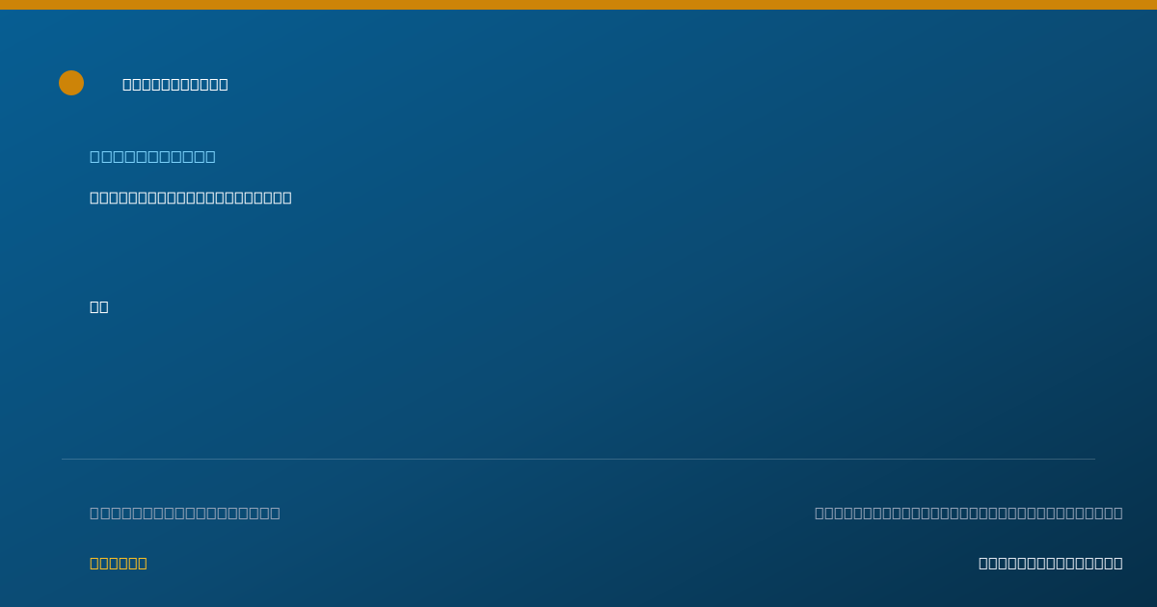This screenshot has height=607, width=1157.
Task: Open the light-blue heading line
Action: click(152, 156)
